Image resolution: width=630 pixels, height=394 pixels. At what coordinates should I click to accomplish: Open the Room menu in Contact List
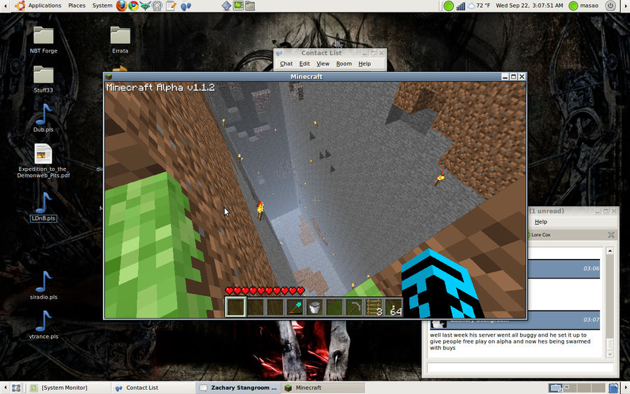pos(344,64)
